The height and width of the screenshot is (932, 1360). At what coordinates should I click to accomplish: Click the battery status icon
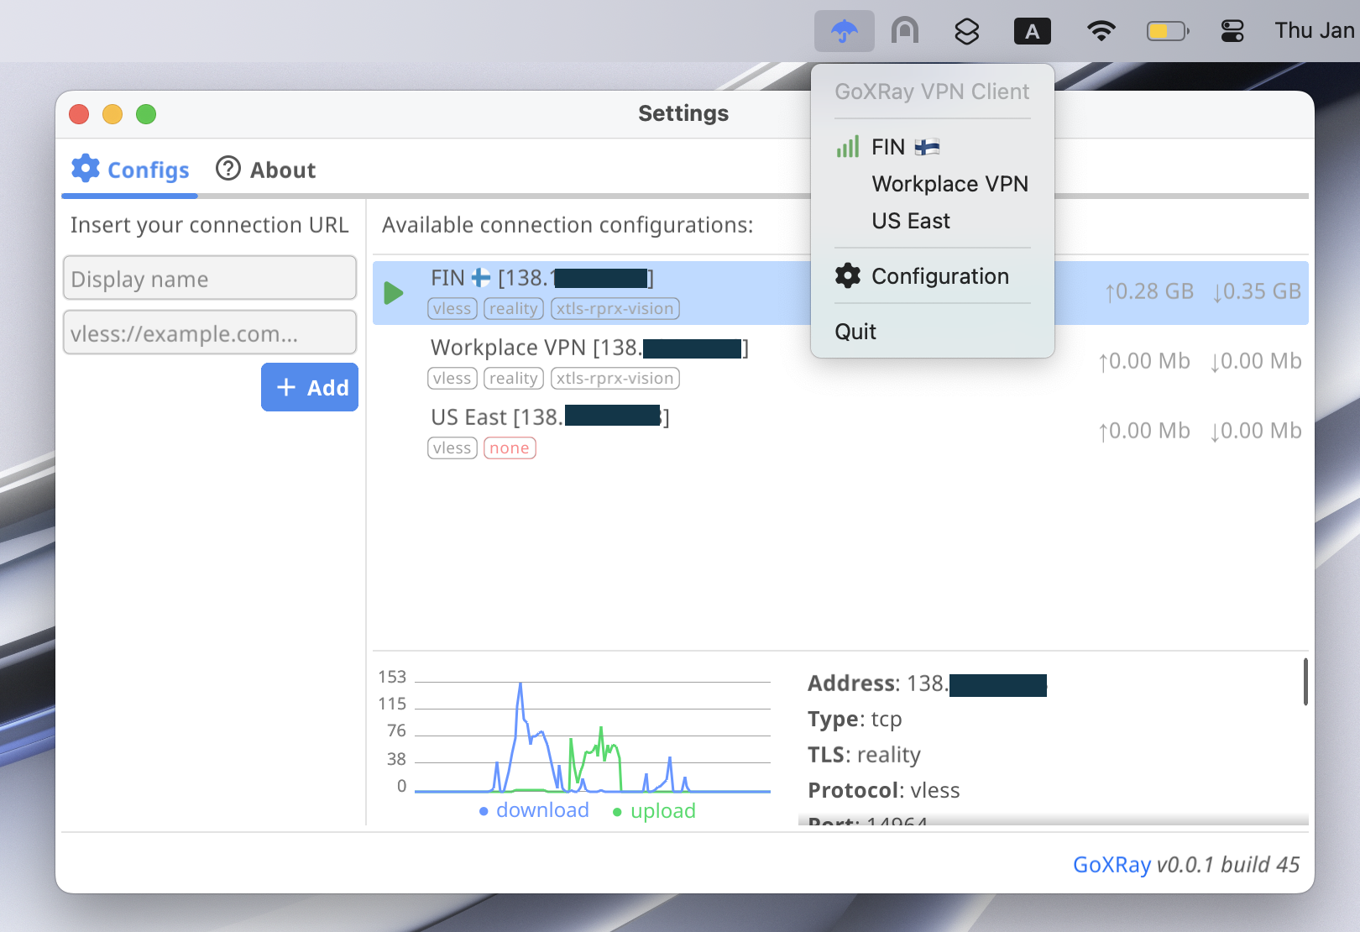click(x=1168, y=31)
